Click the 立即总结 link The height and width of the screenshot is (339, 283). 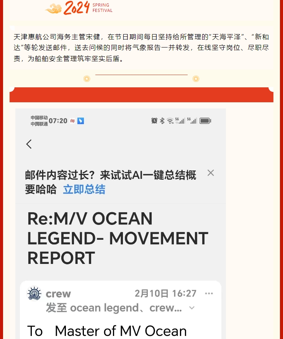[x=84, y=189]
